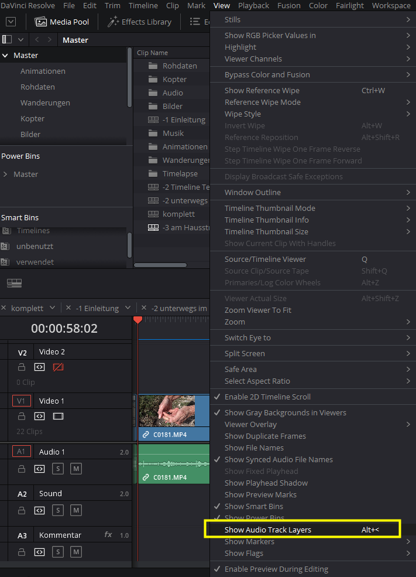Expand the Stills submenu
The image size is (416, 577).
point(313,19)
